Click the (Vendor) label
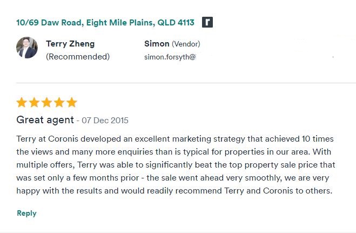The width and height of the screenshot is (356, 233). pyautogui.click(x=186, y=44)
